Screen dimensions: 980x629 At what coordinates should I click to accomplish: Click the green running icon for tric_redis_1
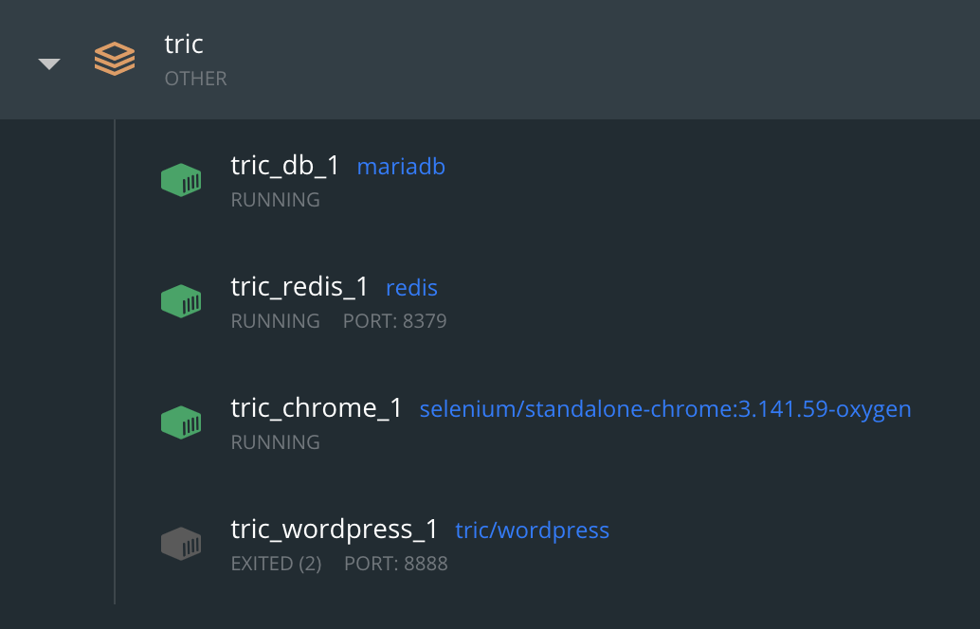tap(180, 300)
